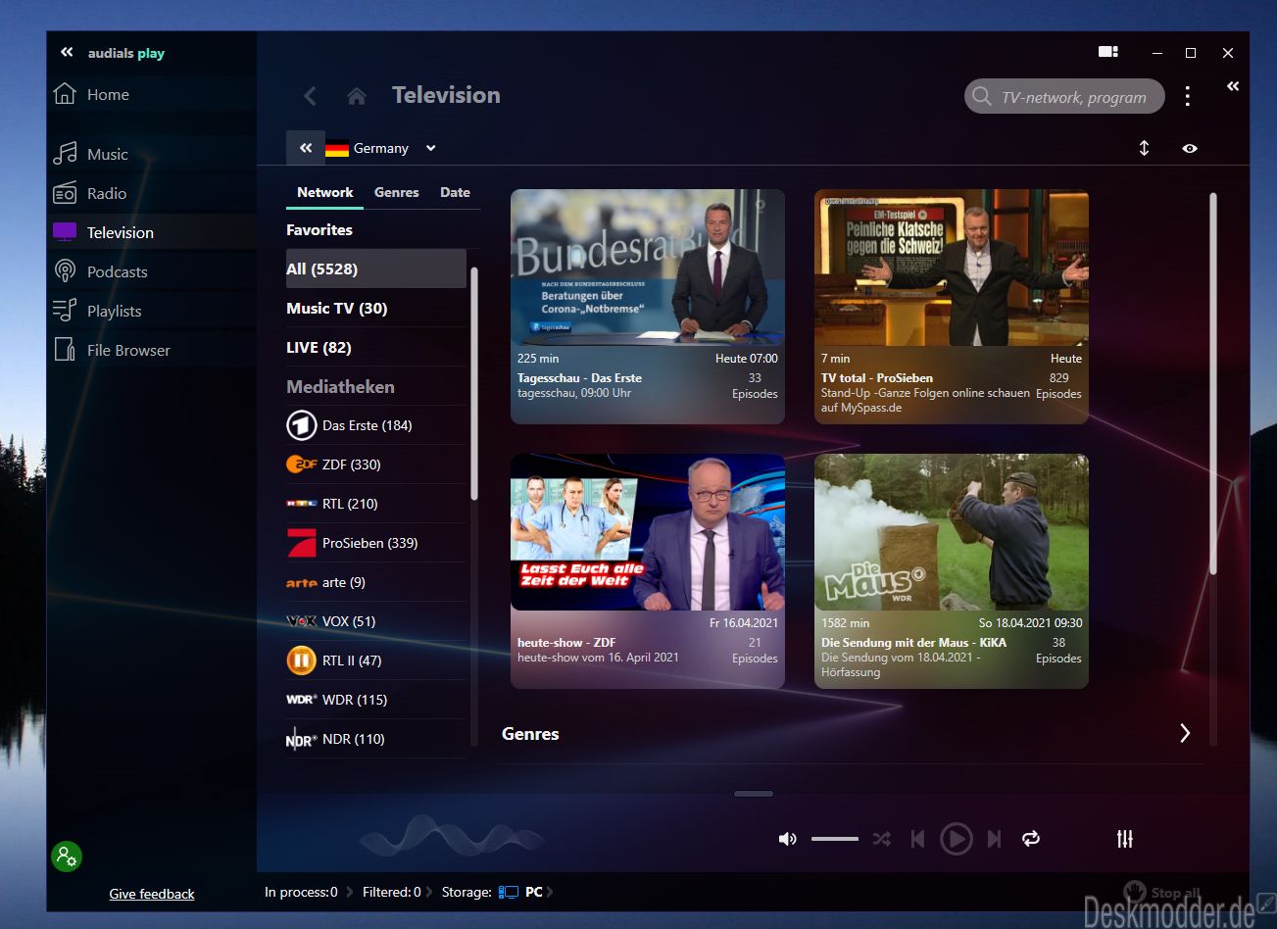
Task: Skip to next track
Action: coord(995,839)
